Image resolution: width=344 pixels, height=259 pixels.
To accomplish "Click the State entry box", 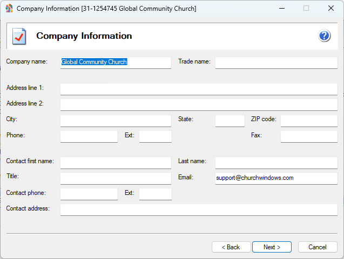I will coord(230,121).
